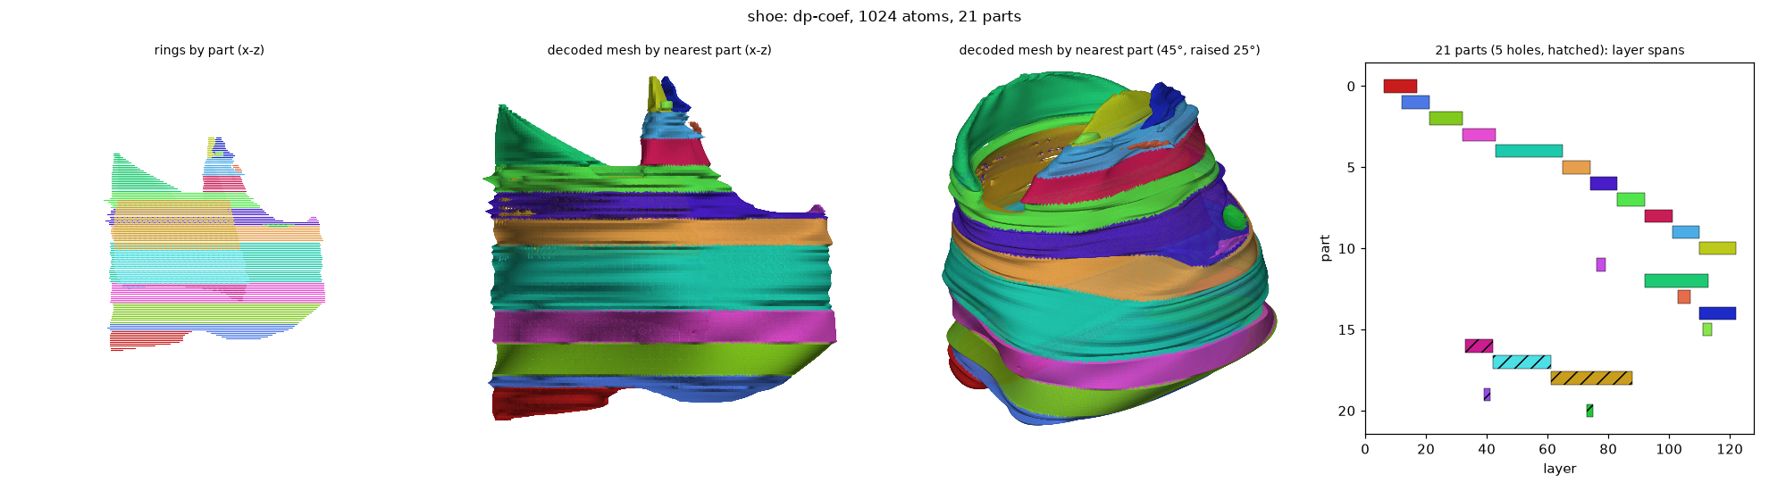Image resolution: width=1769 pixels, height=491 pixels.
Task: Click the hatched gold part 18 bar
Action: click(1591, 378)
